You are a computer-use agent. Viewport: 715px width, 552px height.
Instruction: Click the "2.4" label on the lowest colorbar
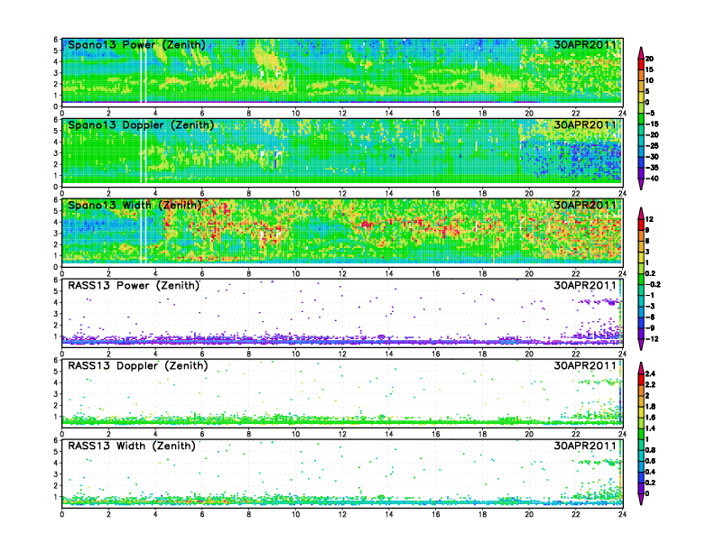[x=651, y=374]
